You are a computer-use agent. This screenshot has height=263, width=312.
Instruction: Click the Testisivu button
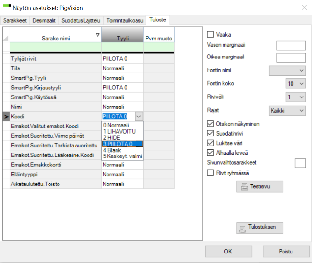260,186
